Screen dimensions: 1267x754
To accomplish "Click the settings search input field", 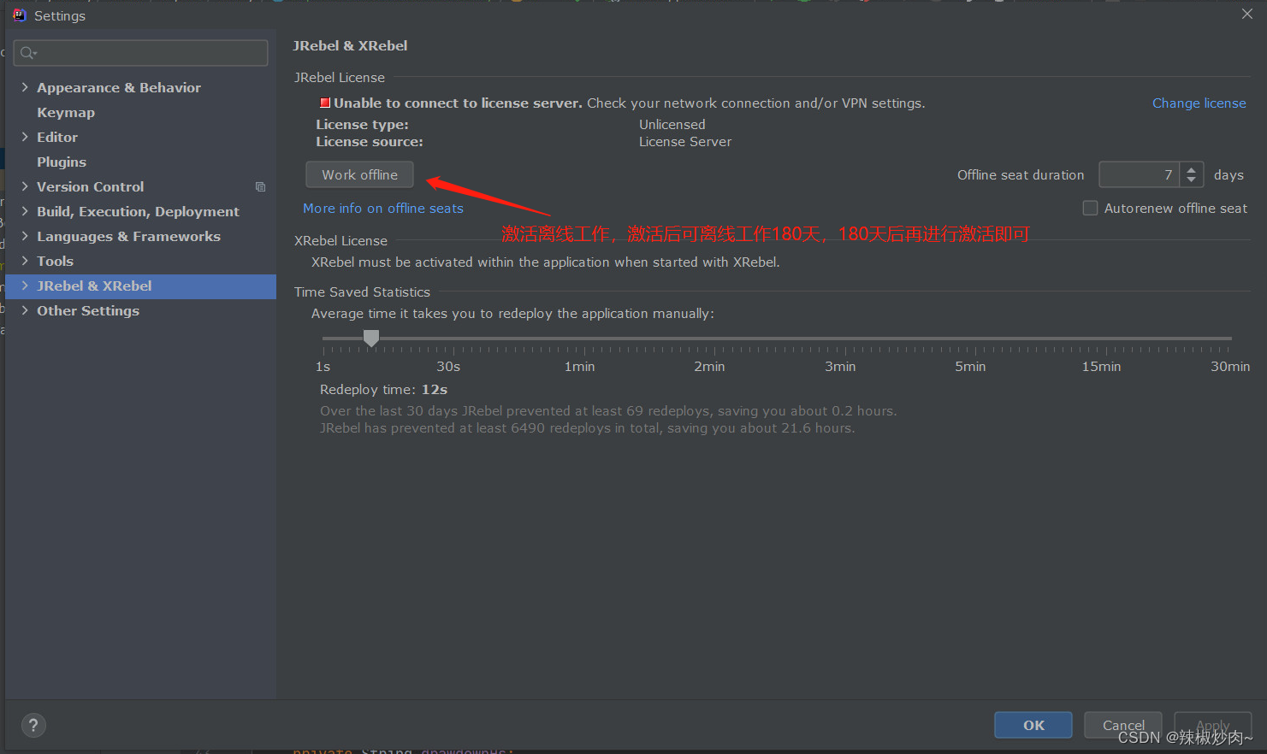I will coord(141,53).
